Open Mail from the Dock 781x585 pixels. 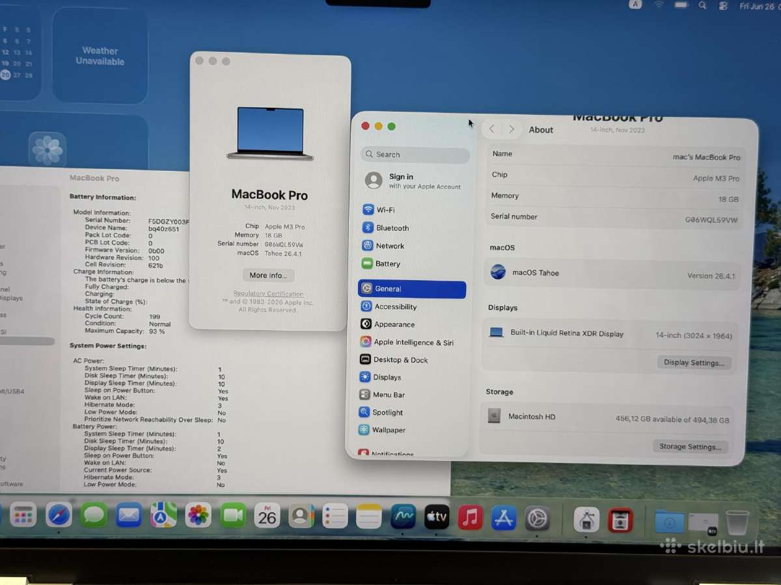coord(129,515)
